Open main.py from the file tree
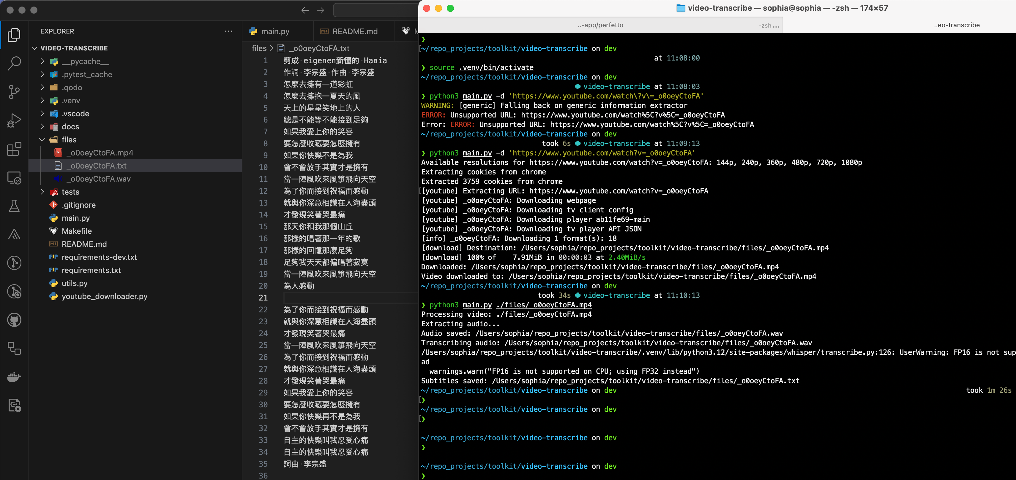Viewport: 1016px width, 480px height. click(135, 218)
